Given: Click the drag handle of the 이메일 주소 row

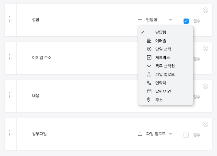Looking at the screenshot, I should click(10, 58).
